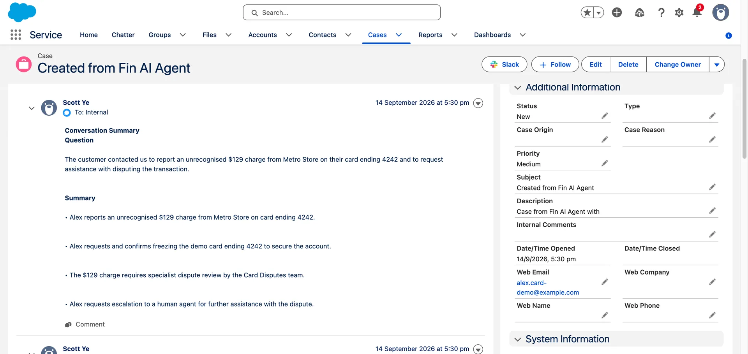The width and height of the screenshot is (748, 354).
Task: Open Scott Ye's profile link on first post
Action: click(76, 102)
